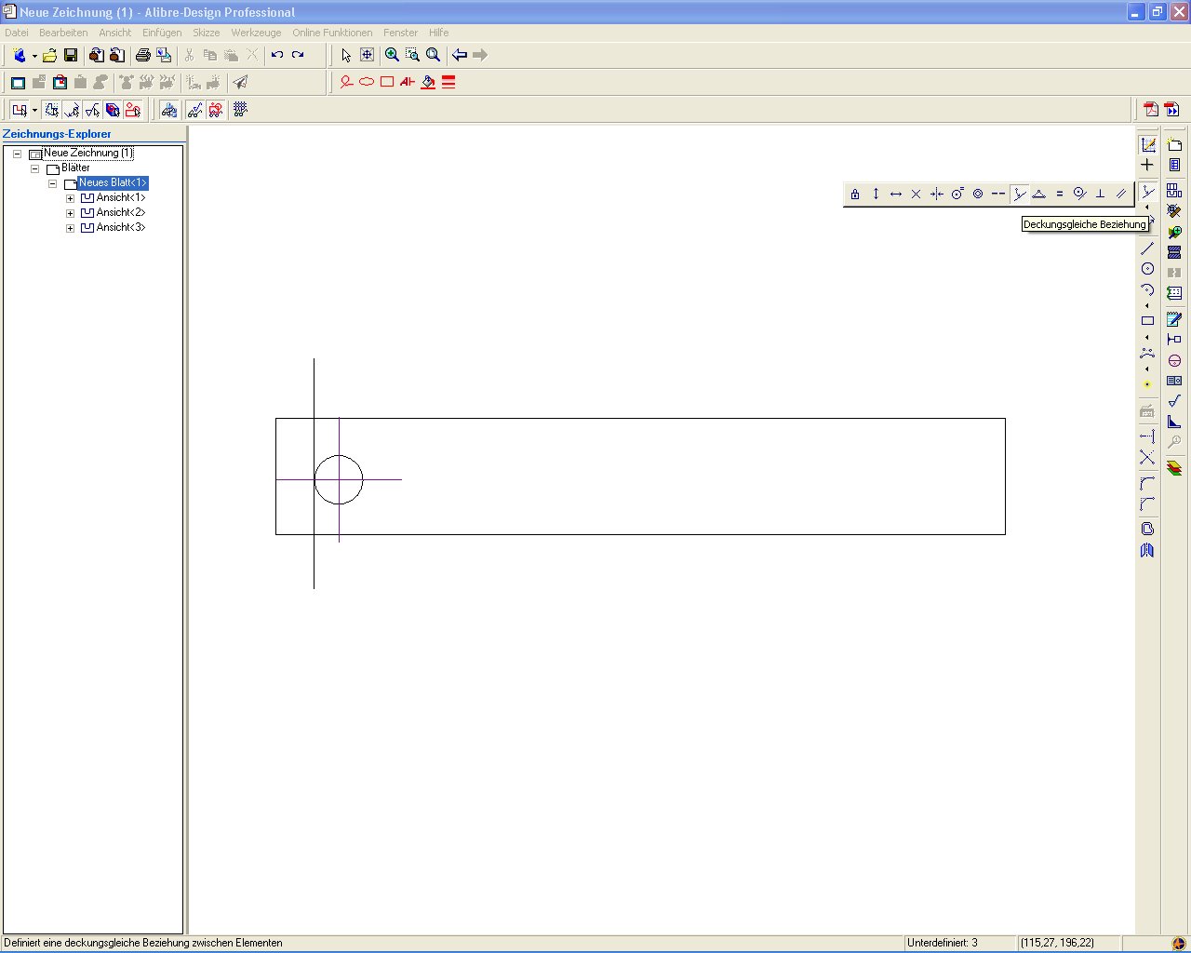The height and width of the screenshot is (953, 1191).
Task: Open the Datei menu
Action: 17,33
